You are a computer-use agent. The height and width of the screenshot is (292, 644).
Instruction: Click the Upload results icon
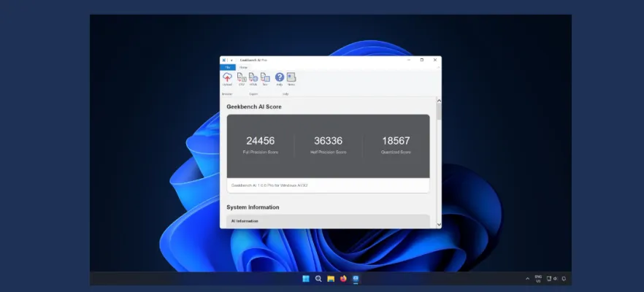[x=227, y=78]
